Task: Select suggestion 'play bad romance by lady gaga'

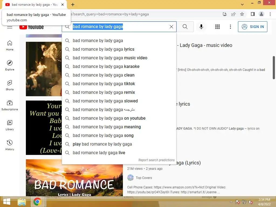Action: click(119, 144)
